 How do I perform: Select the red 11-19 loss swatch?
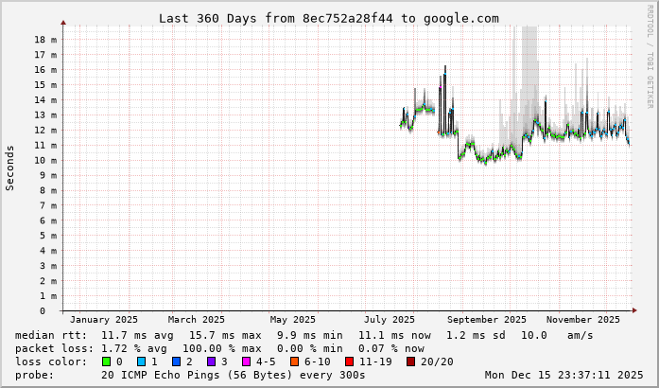click(349, 362)
